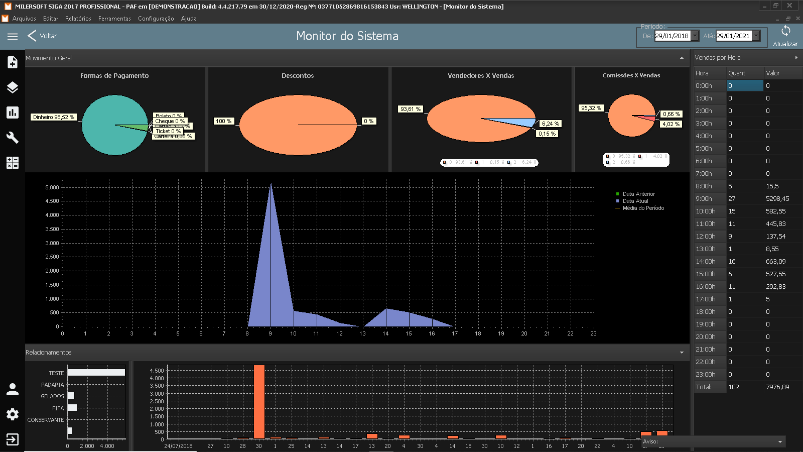Expand the Relacionamentos panel arrow
Screen dimensions: 803x452
(682, 353)
